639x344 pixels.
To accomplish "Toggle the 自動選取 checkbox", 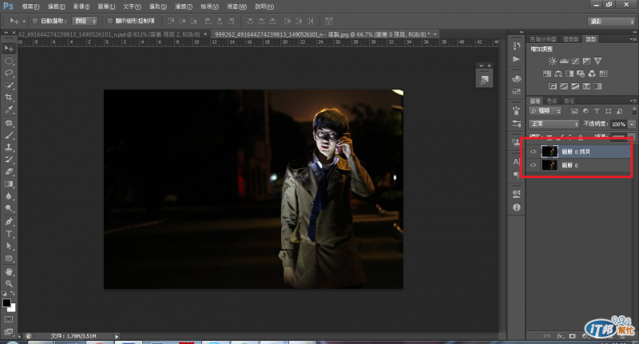I will [35, 21].
